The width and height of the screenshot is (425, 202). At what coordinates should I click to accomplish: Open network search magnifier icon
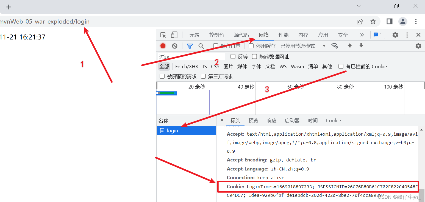(x=201, y=46)
